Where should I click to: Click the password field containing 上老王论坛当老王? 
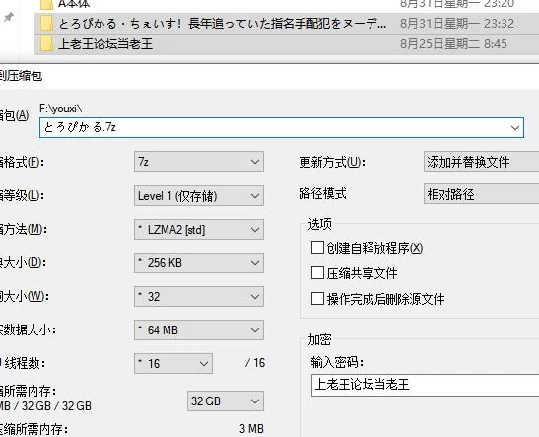[x=425, y=385]
